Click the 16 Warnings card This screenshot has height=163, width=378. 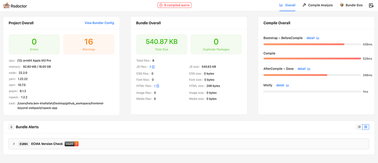pos(89,44)
